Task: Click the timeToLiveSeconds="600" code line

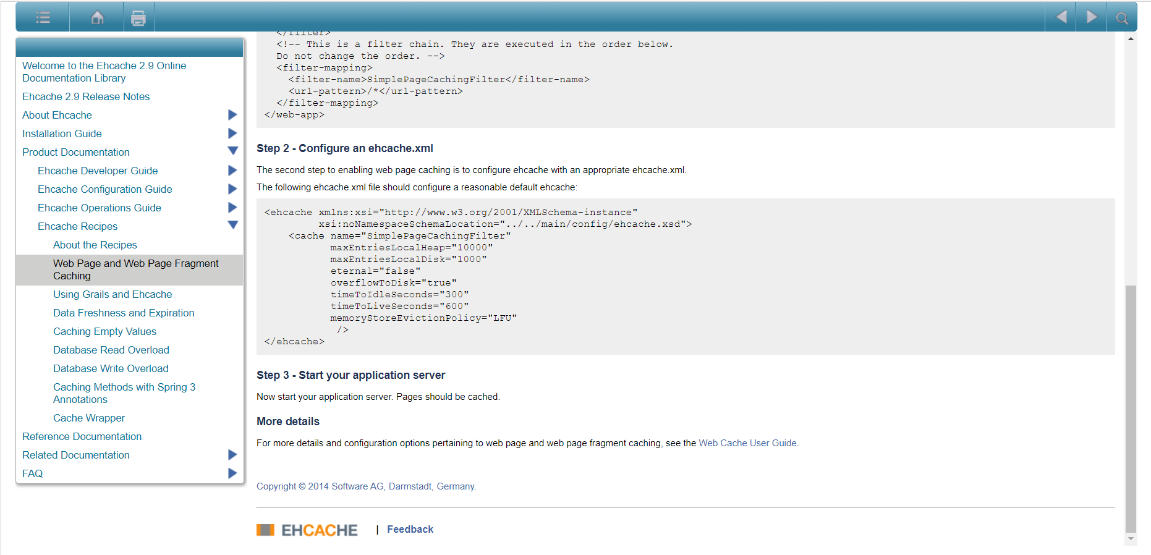Action: (399, 306)
